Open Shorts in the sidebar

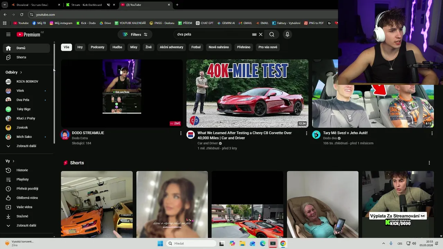coord(26,57)
